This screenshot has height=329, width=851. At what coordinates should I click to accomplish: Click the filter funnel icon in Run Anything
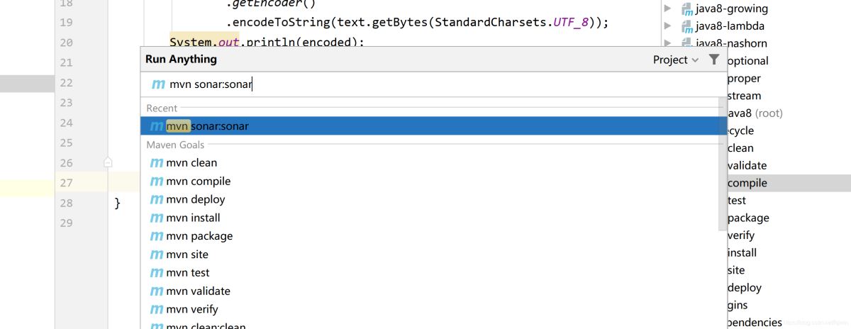[714, 60]
